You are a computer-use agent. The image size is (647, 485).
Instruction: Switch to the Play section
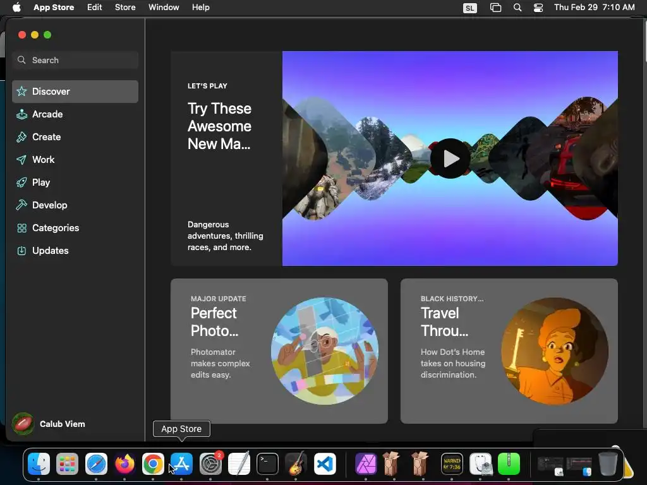pos(75,183)
